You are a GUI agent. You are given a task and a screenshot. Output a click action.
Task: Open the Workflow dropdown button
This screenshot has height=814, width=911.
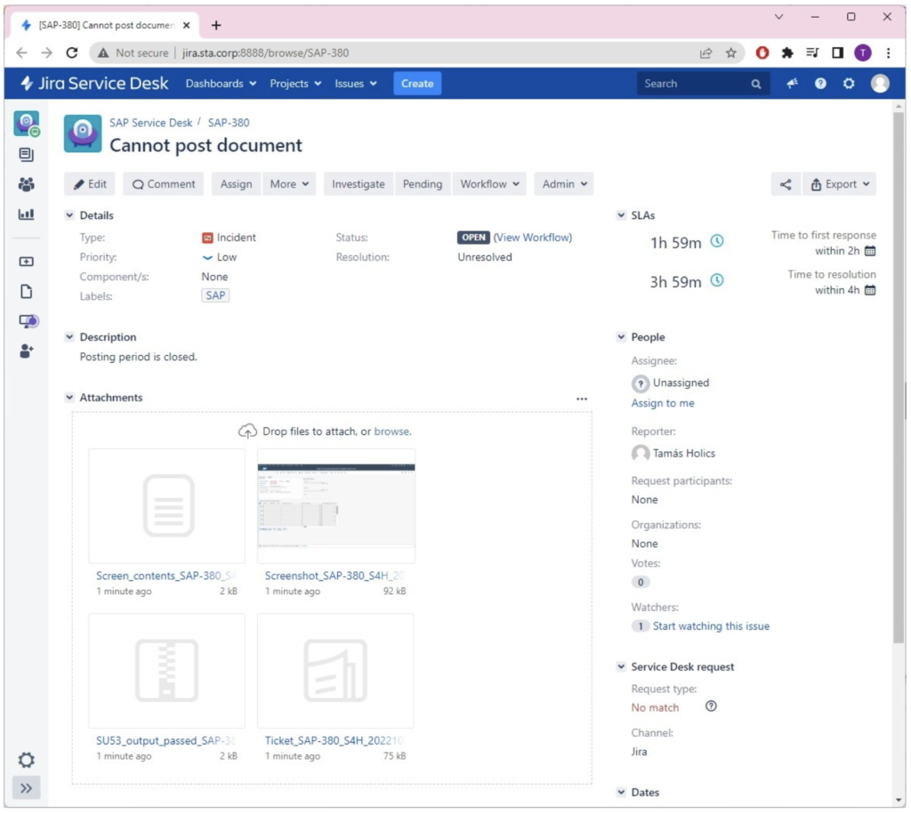[x=488, y=184]
